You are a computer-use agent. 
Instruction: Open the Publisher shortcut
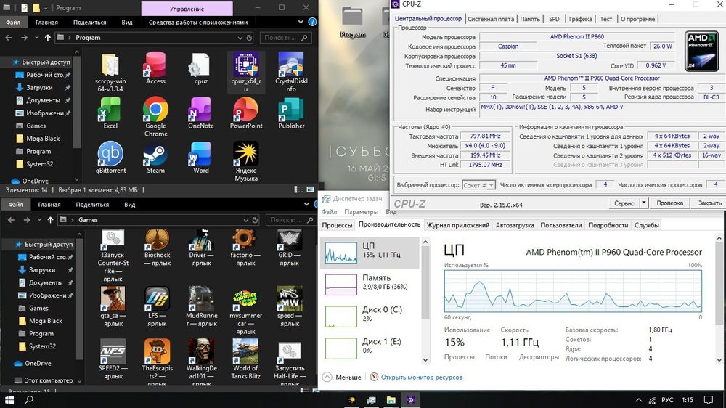tap(291, 113)
